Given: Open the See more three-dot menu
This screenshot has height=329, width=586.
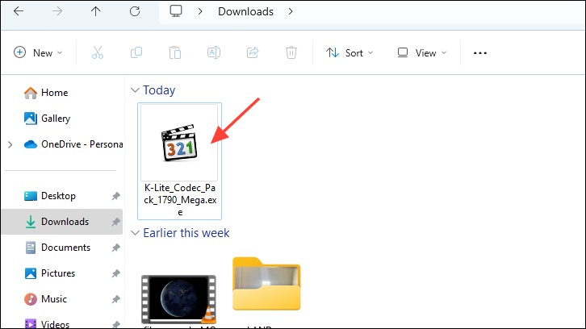Looking at the screenshot, I should pyautogui.click(x=480, y=53).
